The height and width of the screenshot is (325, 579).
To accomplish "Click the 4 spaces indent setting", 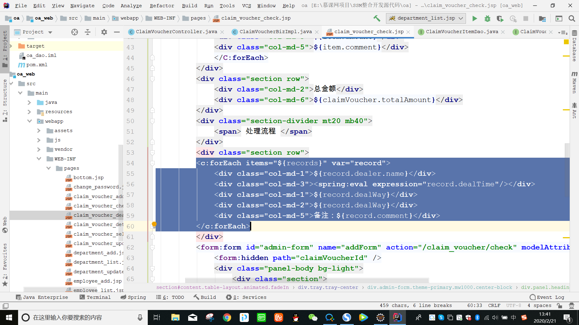I will click(x=539, y=305).
